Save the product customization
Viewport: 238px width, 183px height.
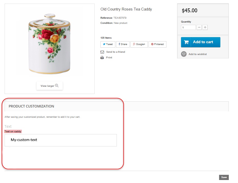tap(224, 177)
